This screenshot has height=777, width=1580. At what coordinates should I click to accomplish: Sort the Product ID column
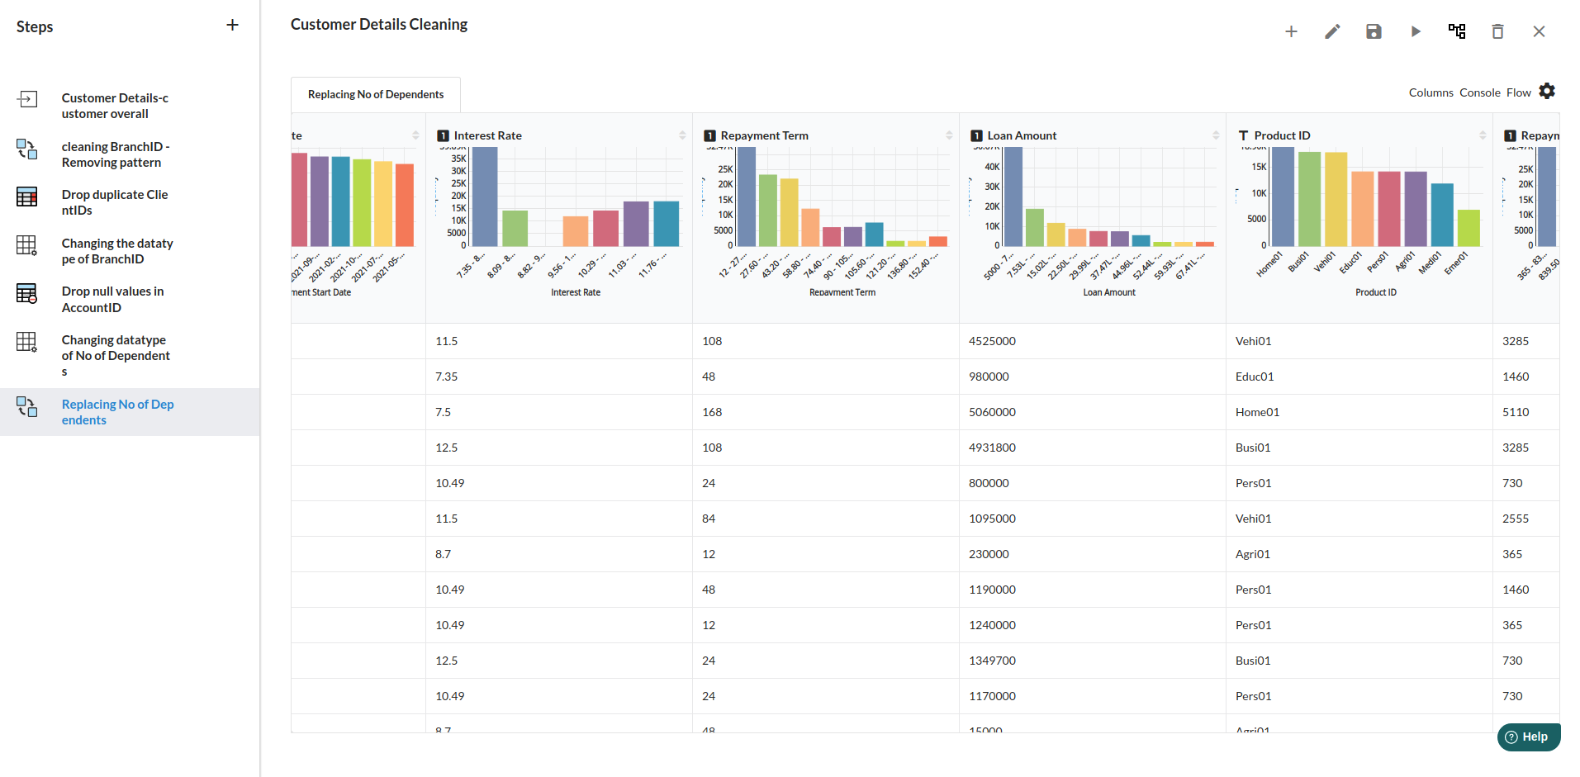click(x=1483, y=135)
